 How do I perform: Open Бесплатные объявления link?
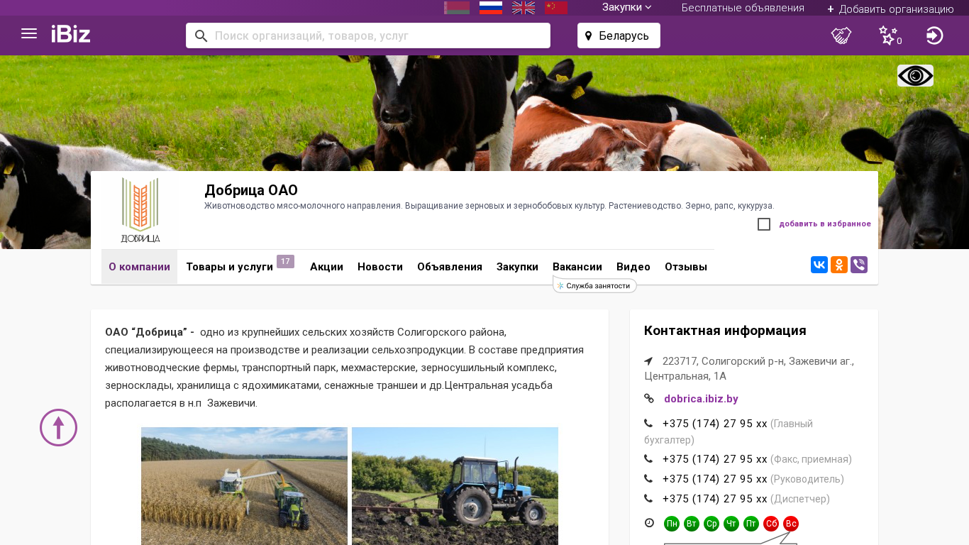point(743,8)
